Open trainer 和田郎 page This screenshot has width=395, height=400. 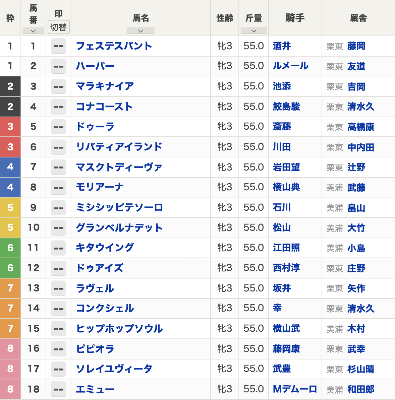tap(361, 390)
